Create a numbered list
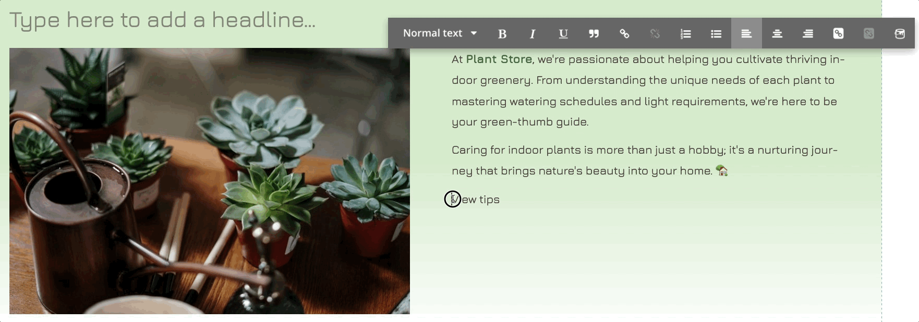The image size is (919, 322). click(x=685, y=33)
